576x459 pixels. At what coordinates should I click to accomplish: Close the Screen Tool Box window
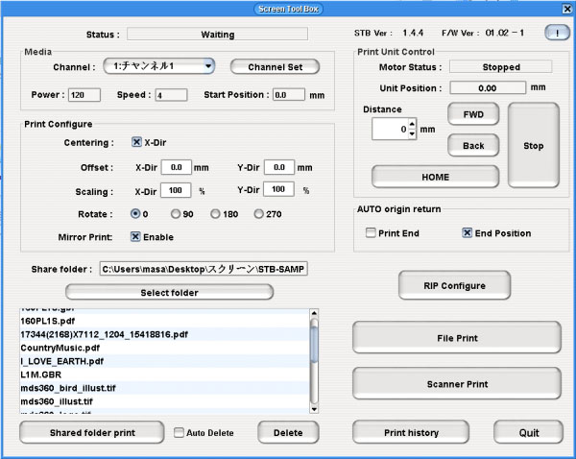point(566,9)
